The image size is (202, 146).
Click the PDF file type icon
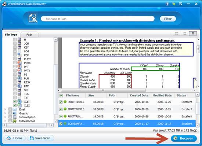tap(19, 55)
